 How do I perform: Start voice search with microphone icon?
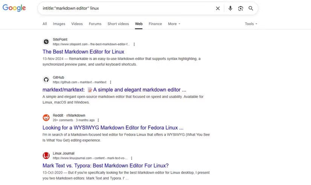tap(230, 8)
